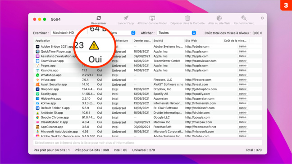The image size is (292, 164).
Task: Select the Infuse.app name
Action: (x=48, y=80)
